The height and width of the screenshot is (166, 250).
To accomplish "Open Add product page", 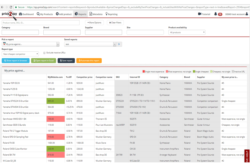I will [x=64, y=14].
